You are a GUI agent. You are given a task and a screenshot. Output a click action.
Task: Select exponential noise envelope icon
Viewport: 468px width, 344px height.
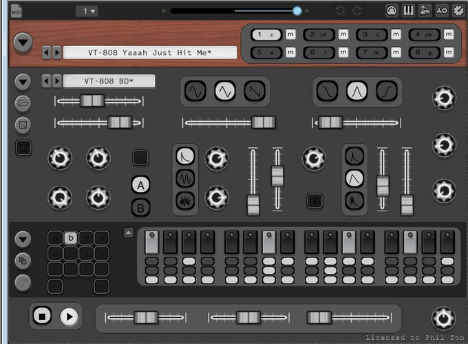354,156
